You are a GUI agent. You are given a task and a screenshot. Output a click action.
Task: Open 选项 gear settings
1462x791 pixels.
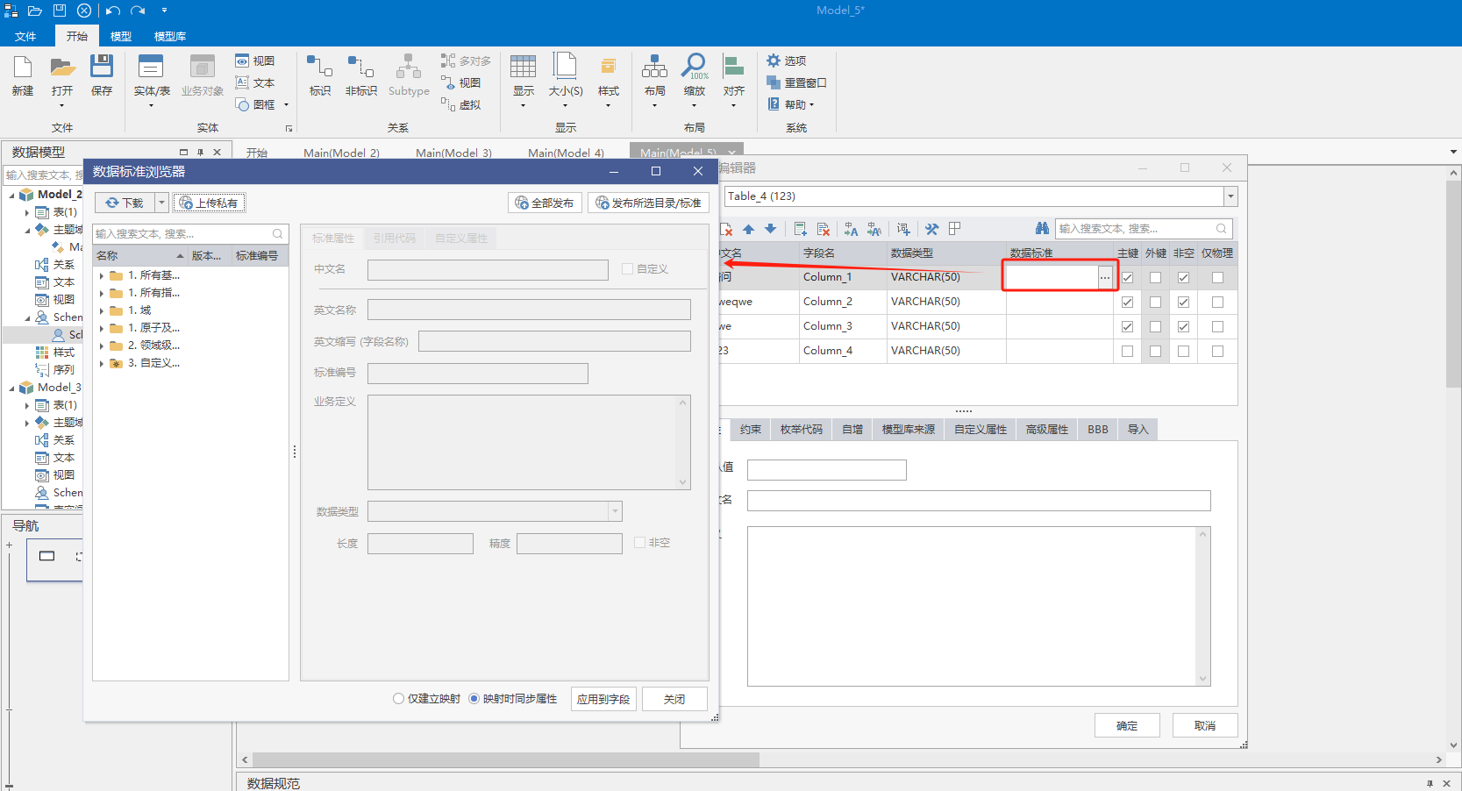pos(787,61)
